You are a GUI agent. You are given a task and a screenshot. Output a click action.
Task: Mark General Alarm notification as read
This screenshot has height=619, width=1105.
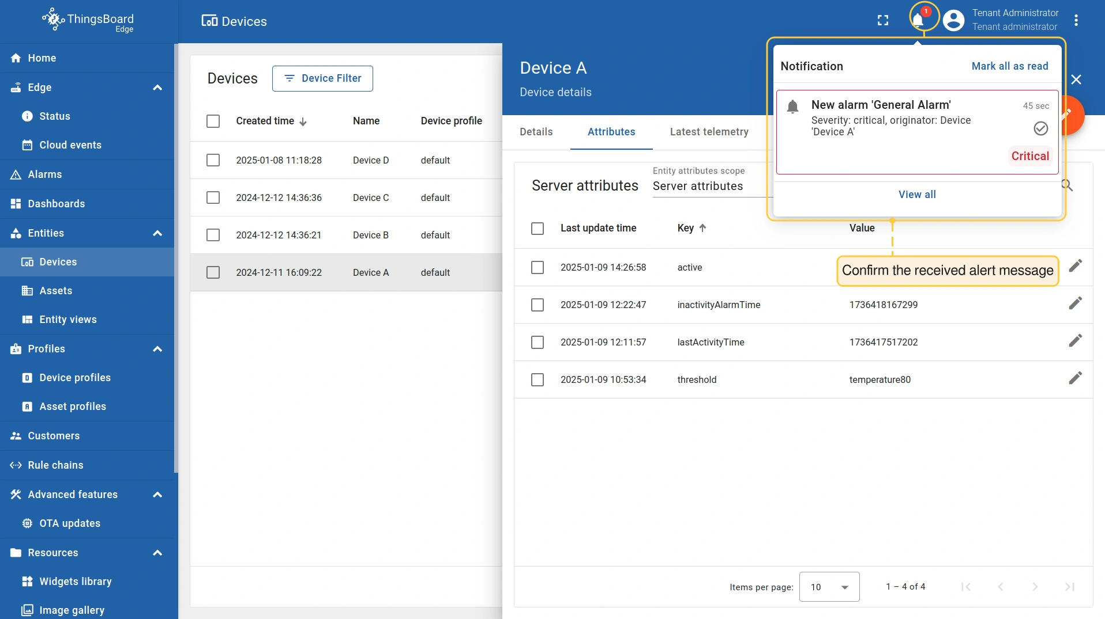1040,128
